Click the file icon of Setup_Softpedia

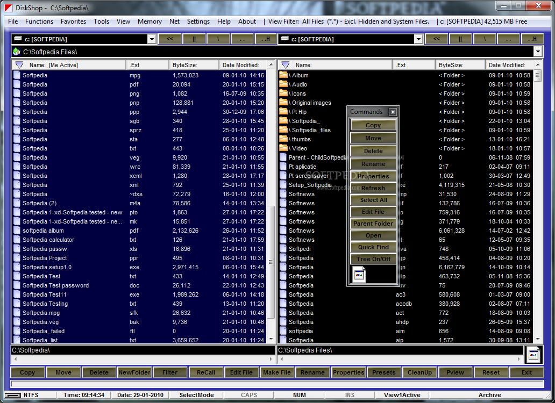click(x=283, y=184)
